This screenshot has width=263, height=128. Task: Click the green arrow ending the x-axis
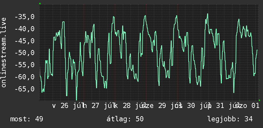pos(259,100)
